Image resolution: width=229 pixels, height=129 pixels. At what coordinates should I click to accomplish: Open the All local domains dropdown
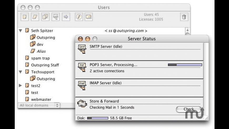tap(39, 105)
